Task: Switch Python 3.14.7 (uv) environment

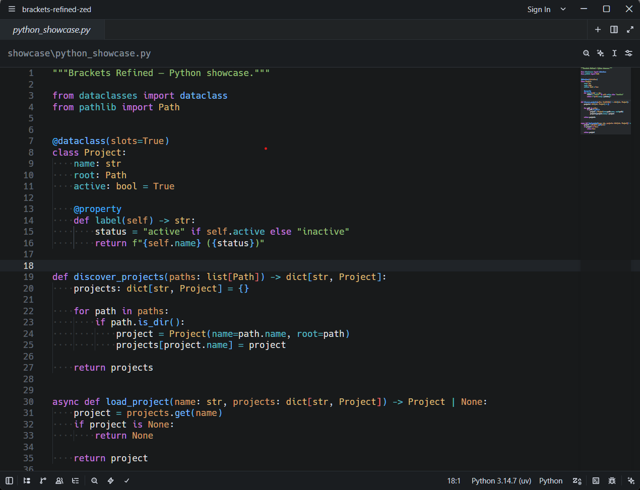Action: [501, 480]
